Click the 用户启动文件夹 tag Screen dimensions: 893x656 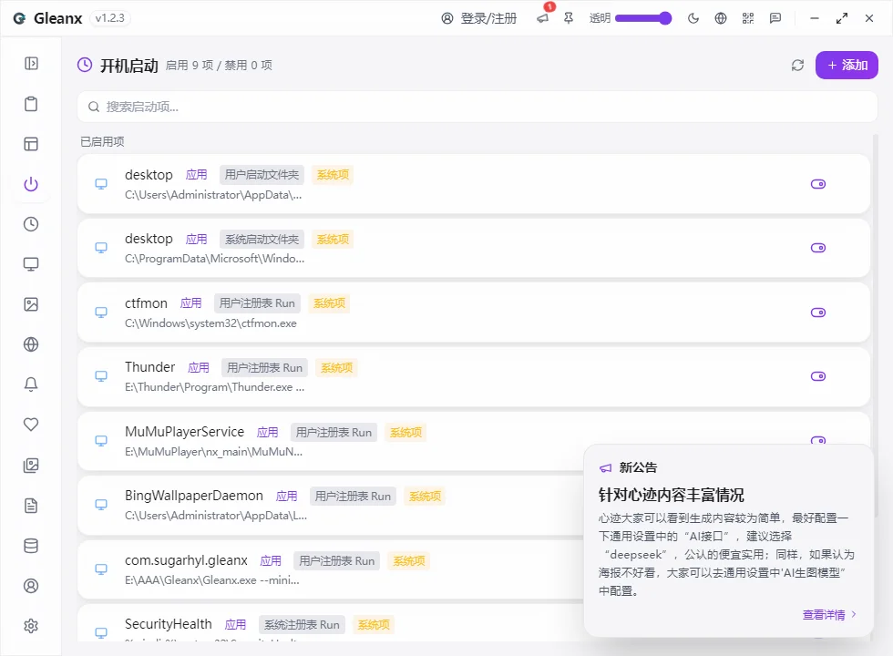pos(262,174)
